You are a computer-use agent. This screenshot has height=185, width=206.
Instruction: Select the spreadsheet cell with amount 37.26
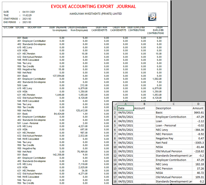(198, 169)
